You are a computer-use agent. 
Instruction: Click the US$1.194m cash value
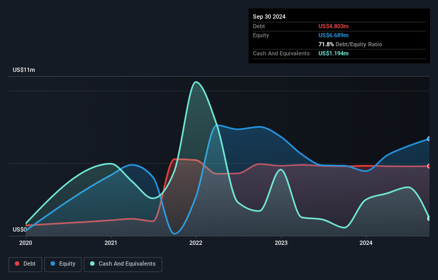click(333, 53)
